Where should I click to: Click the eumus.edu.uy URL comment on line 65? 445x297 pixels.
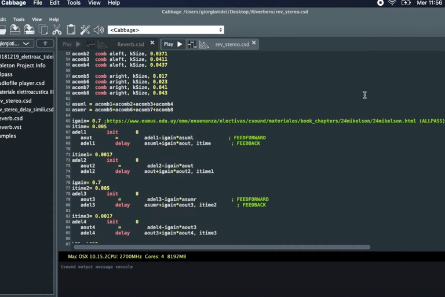pyautogui.click(x=260, y=121)
